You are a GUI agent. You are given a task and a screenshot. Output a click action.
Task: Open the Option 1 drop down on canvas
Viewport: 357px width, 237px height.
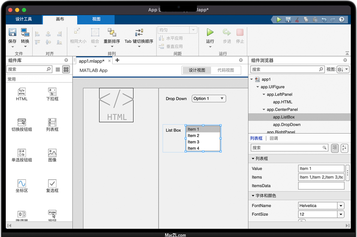[209, 99]
